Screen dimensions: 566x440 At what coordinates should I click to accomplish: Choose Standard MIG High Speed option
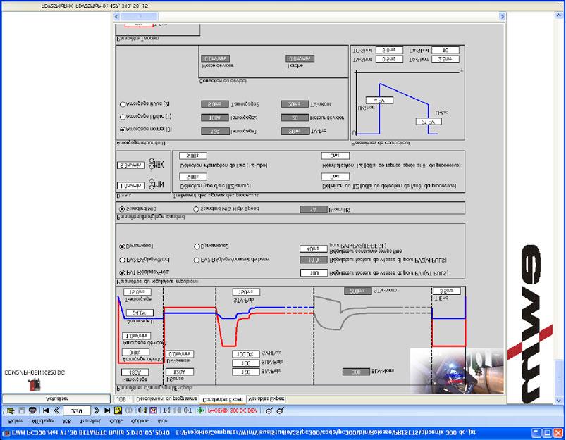[x=196, y=209]
